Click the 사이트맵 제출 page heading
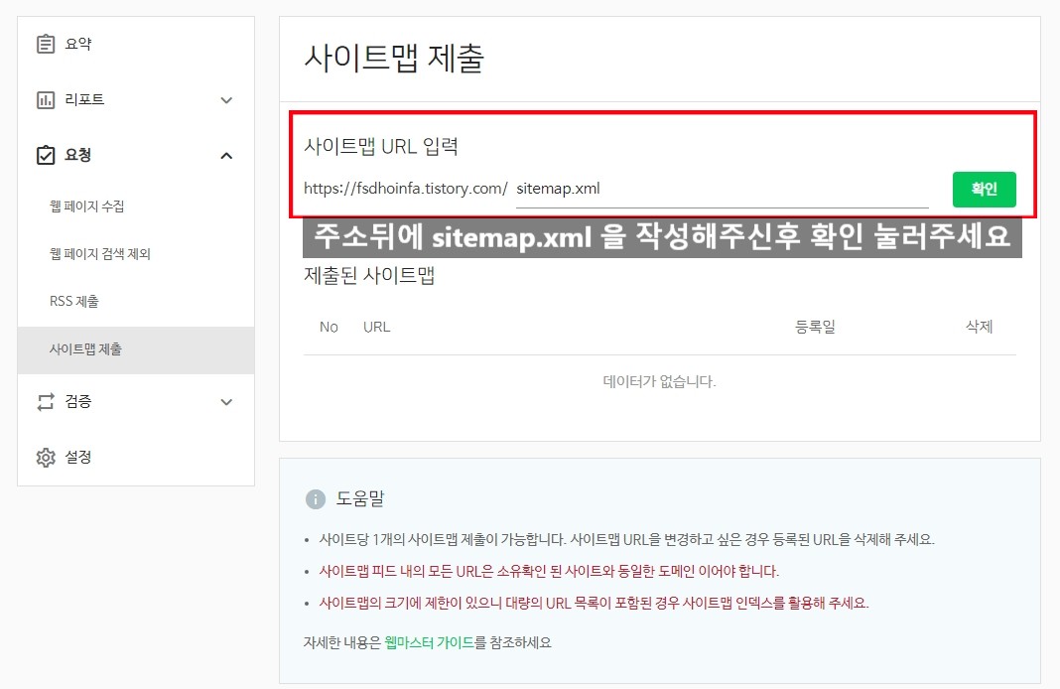The height and width of the screenshot is (689, 1060). pyautogui.click(x=394, y=59)
